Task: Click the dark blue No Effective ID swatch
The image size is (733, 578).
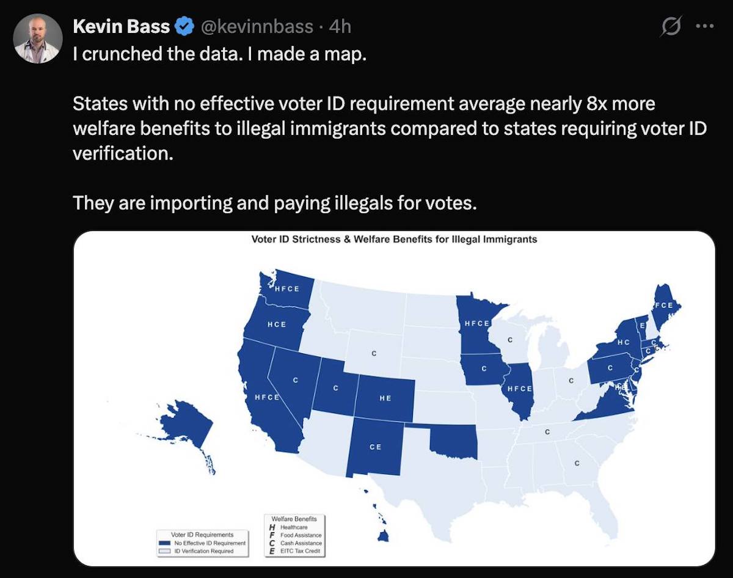Action: point(164,543)
